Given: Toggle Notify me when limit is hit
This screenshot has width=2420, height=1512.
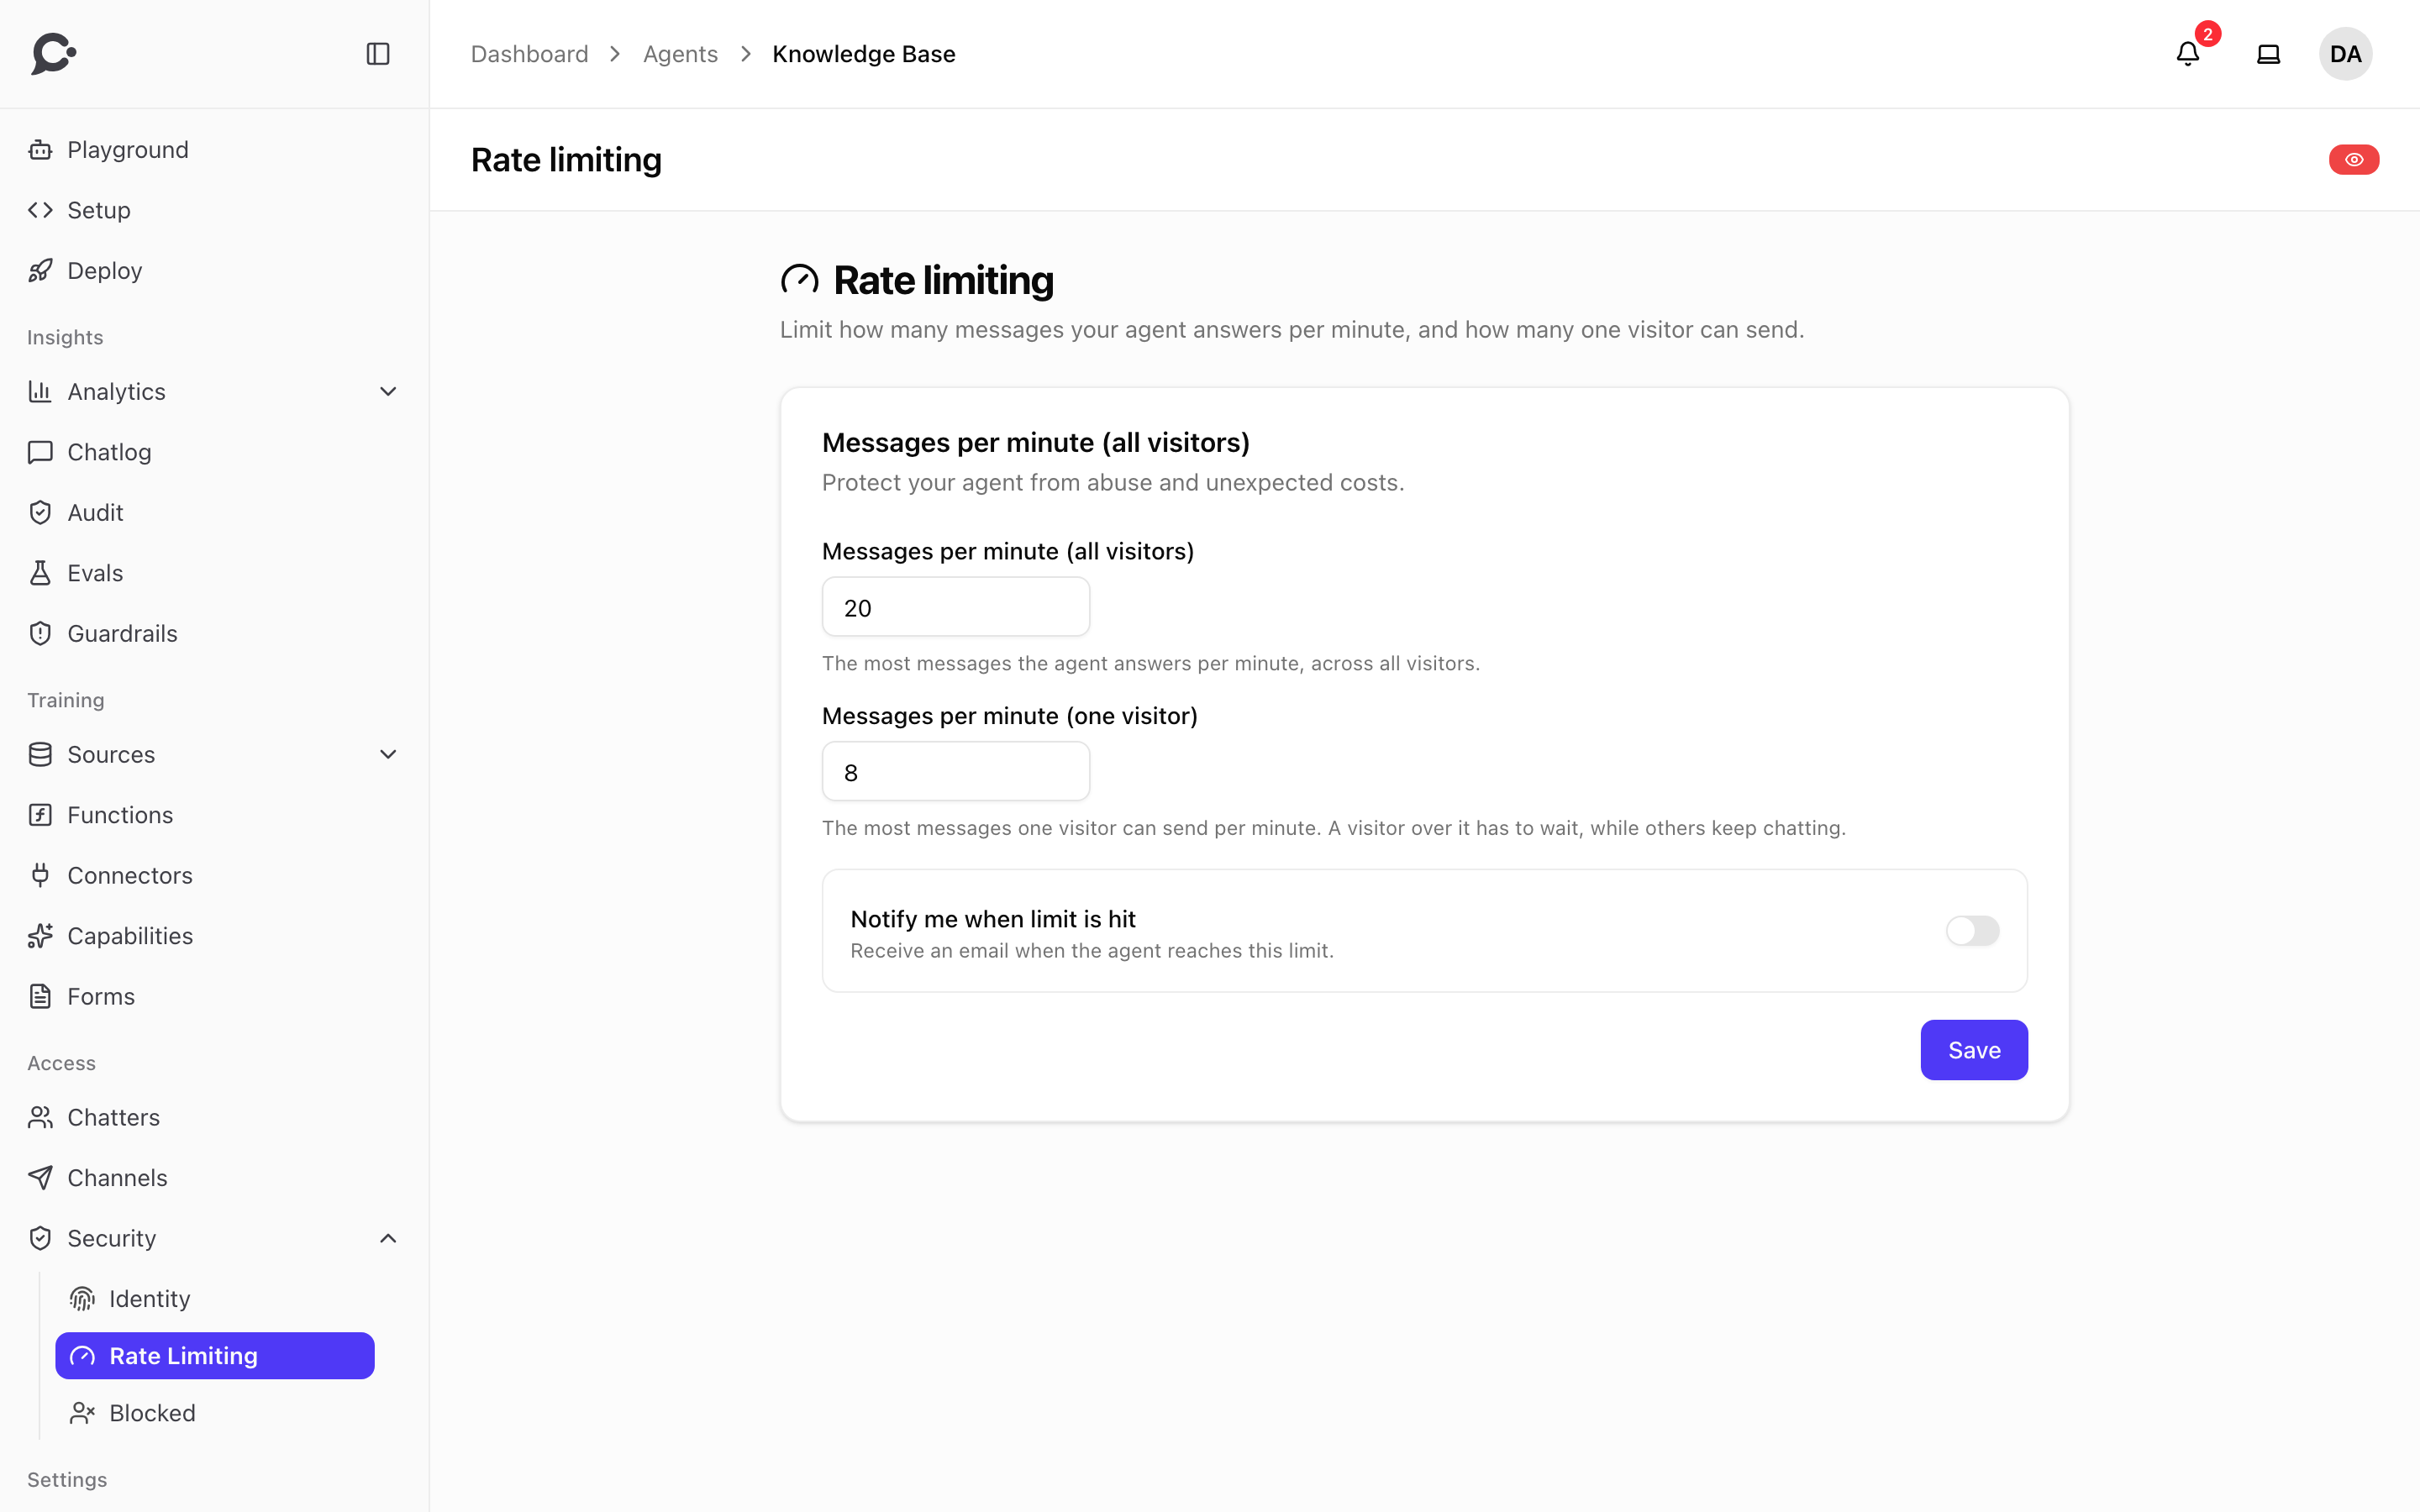Looking at the screenshot, I should click(x=1972, y=931).
